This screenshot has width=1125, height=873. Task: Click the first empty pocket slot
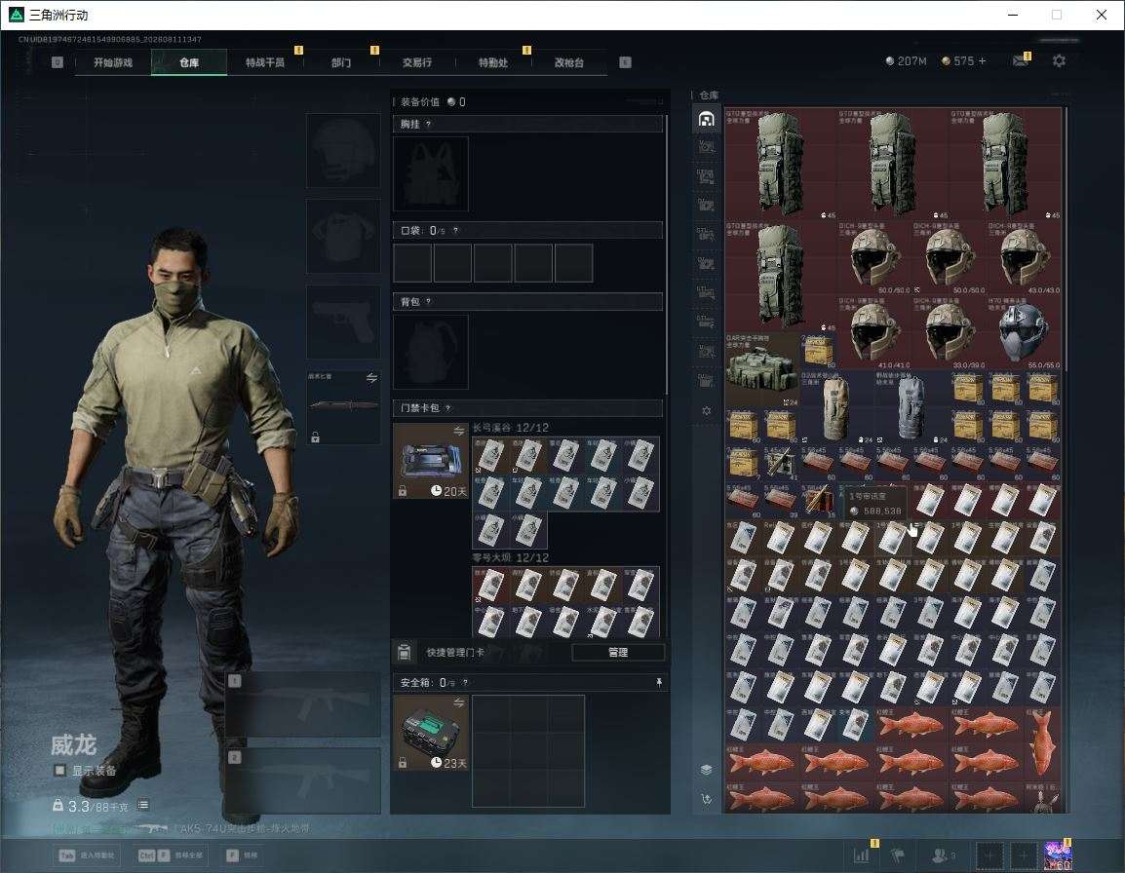[411, 262]
